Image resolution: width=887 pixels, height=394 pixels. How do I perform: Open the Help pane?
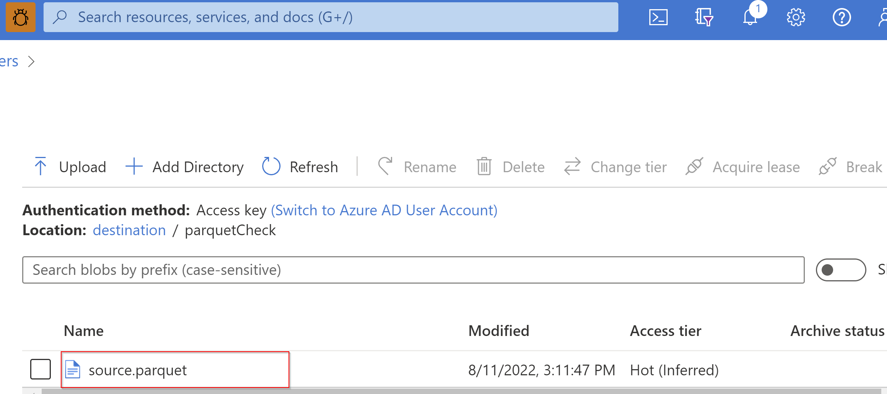coord(842,17)
